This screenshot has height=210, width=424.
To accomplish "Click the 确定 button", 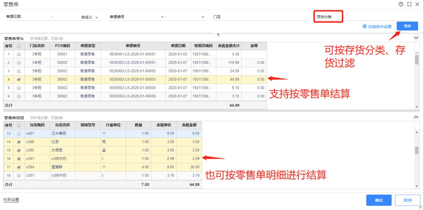I will pyautogui.click(x=379, y=200).
